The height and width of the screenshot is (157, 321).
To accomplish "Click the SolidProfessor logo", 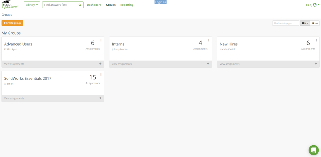I will [x=10, y=4].
